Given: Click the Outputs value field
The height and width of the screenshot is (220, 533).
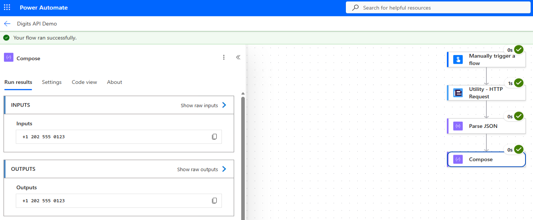Looking at the screenshot, I should [x=119, y=201].
